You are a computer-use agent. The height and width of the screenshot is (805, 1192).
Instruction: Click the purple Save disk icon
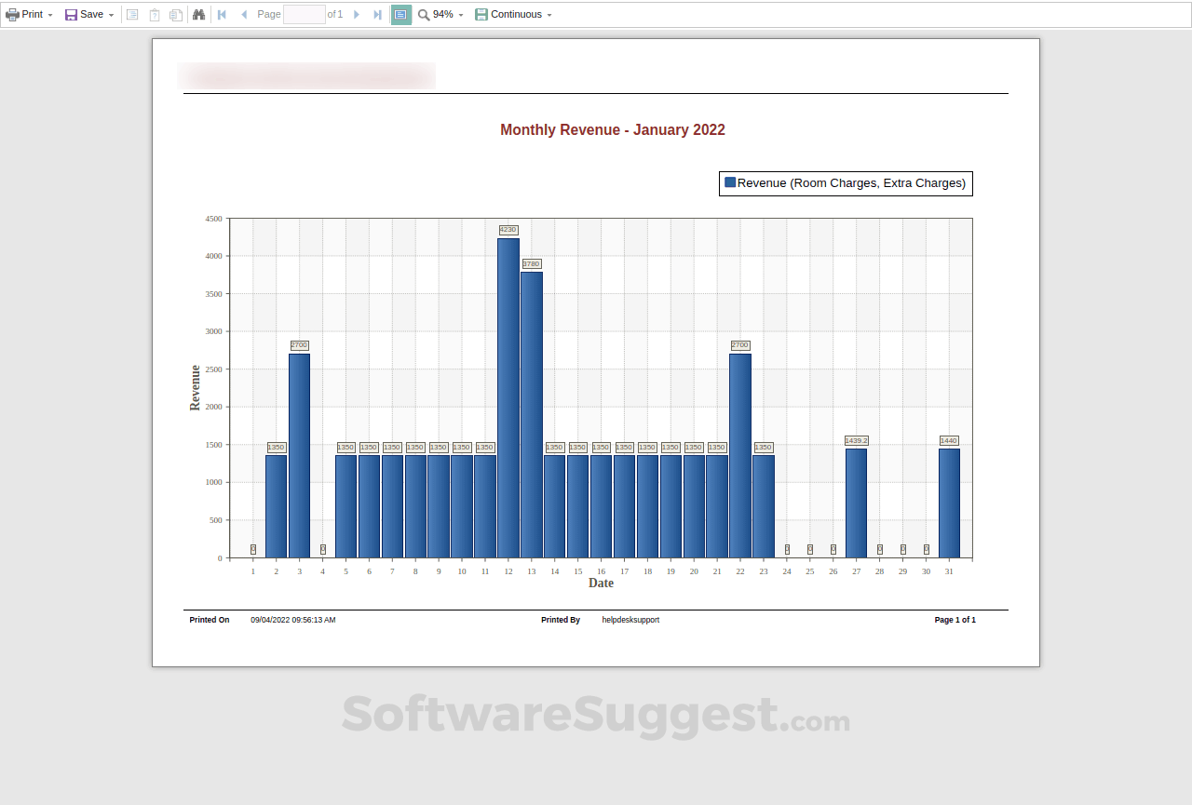click(x=71, y=15)
